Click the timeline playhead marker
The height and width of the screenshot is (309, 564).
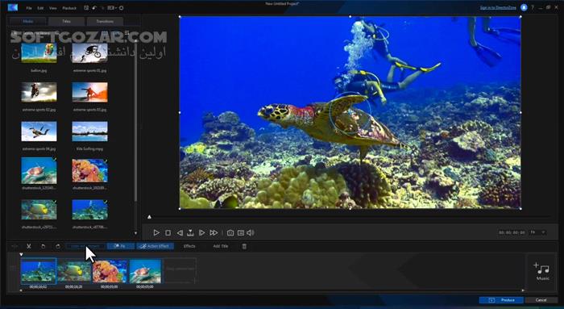tap(21, 255)
